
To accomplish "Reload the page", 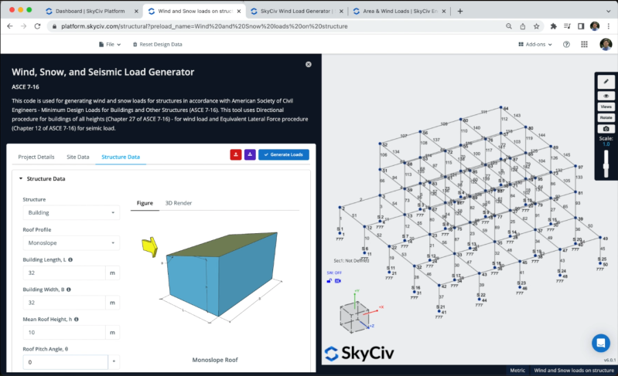I will click(x=37, y=26).
